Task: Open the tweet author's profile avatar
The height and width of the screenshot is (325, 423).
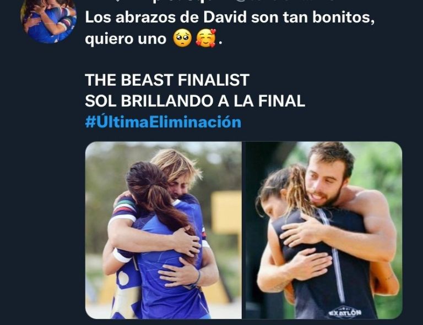Action: tap(48, 21)
